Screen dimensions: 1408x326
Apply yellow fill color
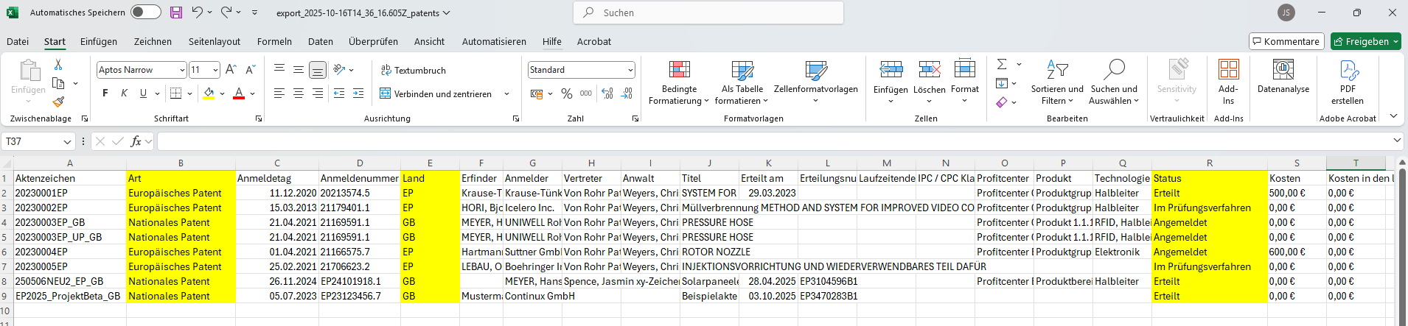[x=209, y=93]
